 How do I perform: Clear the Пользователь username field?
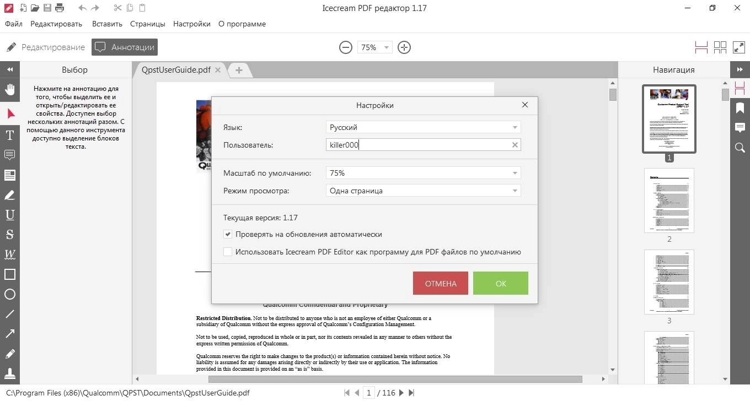(x=515, y=145)
